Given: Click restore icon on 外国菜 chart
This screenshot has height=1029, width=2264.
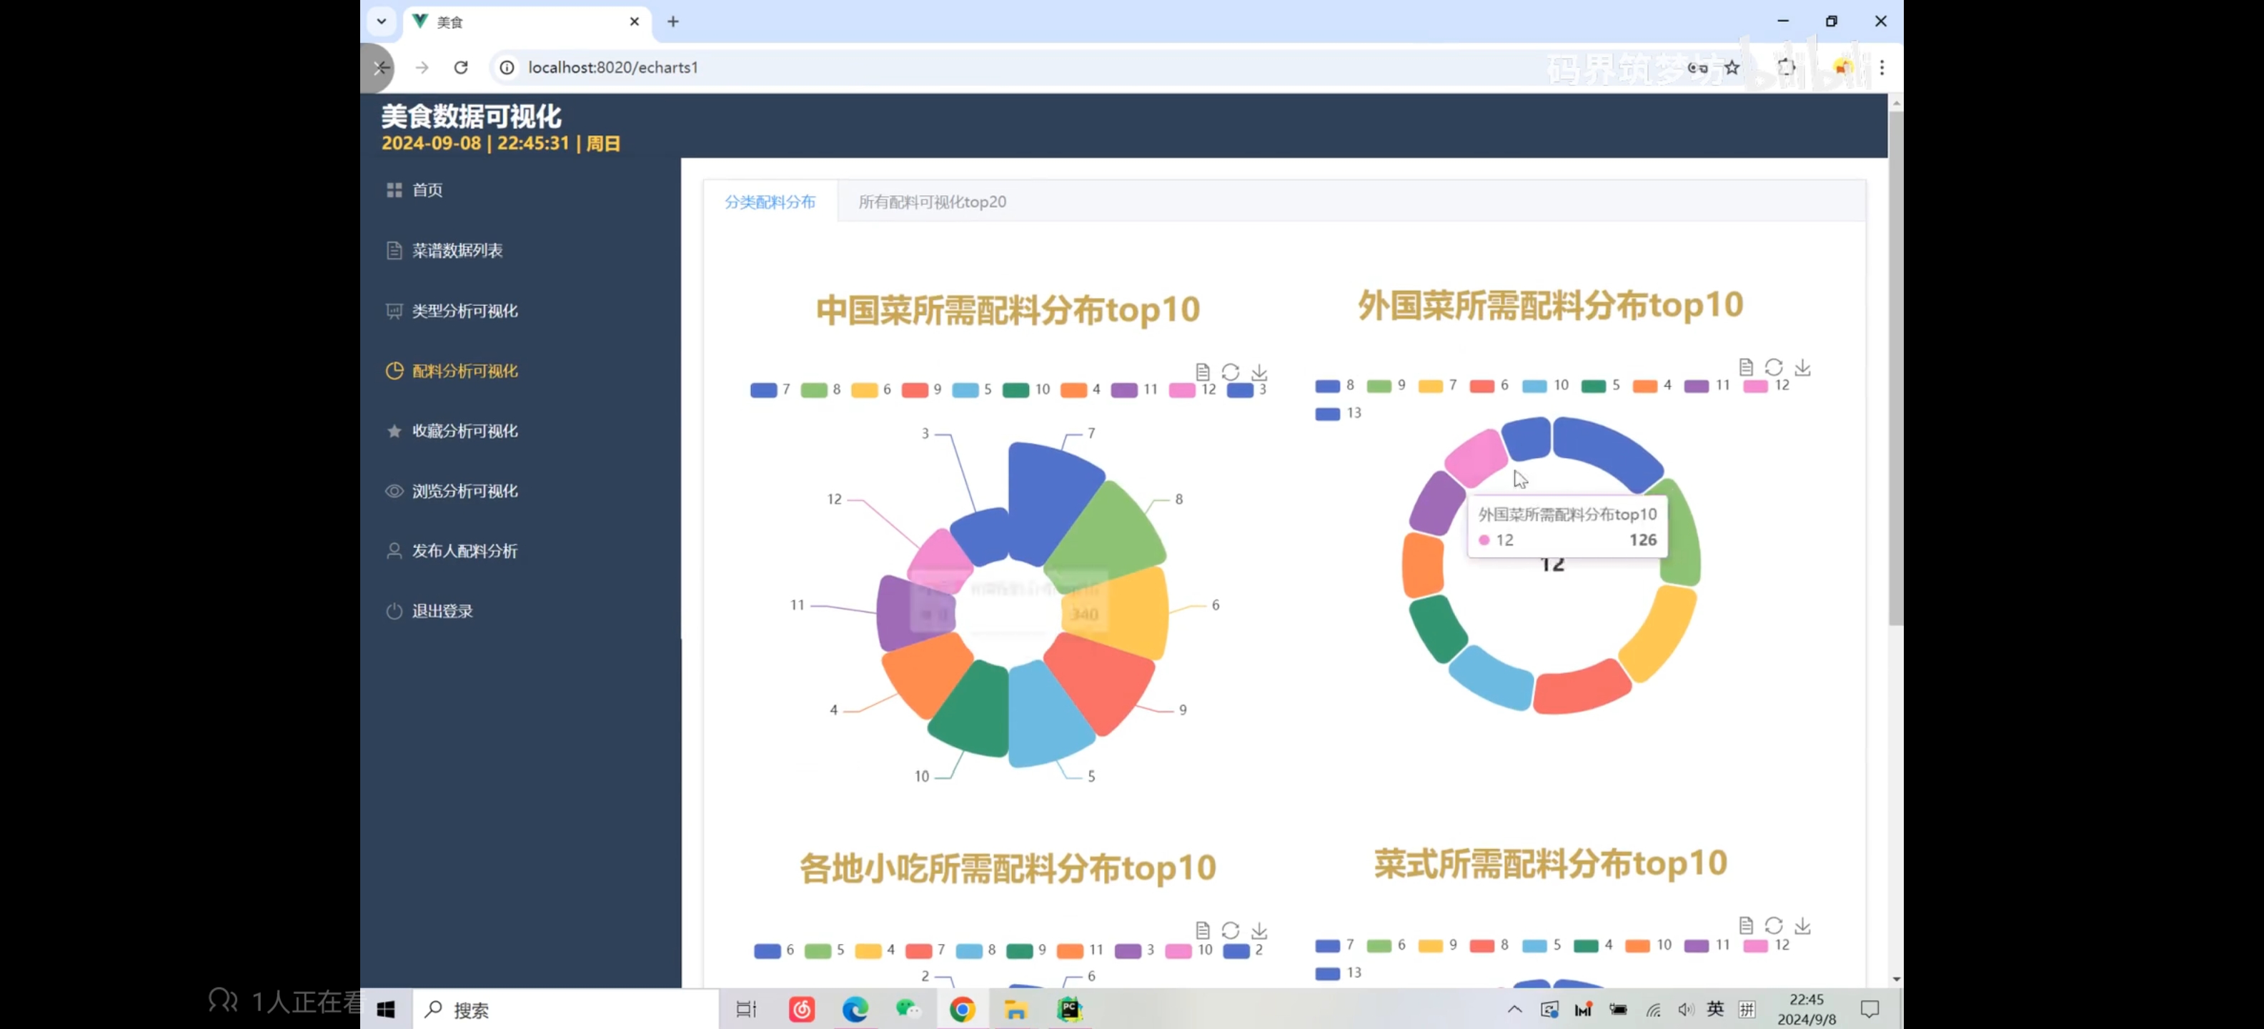Looking at the screenshot, I should 1774,367.
